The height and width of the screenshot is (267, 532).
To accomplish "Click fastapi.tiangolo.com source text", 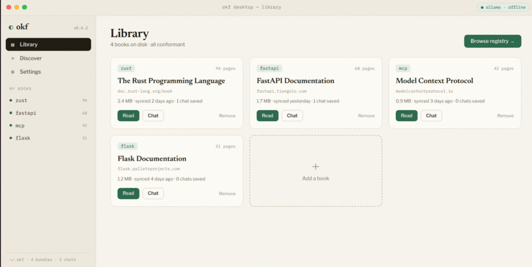I will pos(282,91).
